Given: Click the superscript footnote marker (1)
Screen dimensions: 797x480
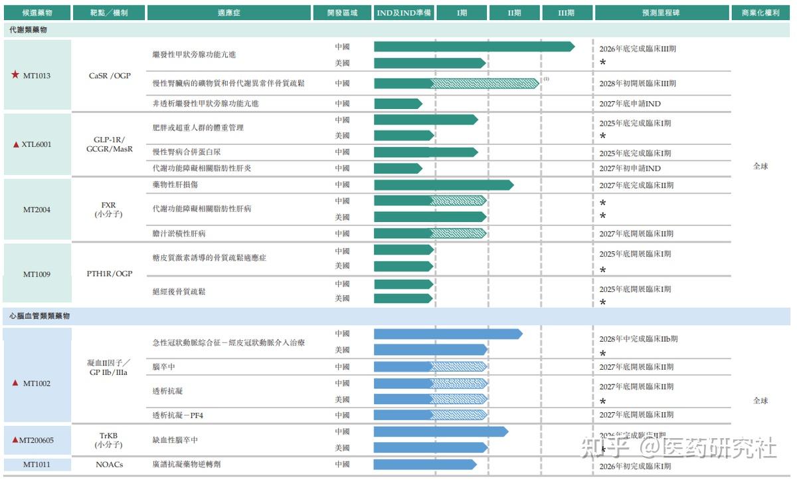Looking at the screenshot, I should (x=547, y=79).
